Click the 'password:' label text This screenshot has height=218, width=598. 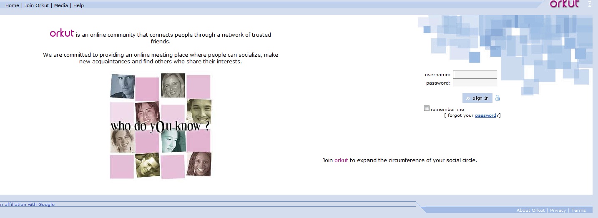click(438, 83)
